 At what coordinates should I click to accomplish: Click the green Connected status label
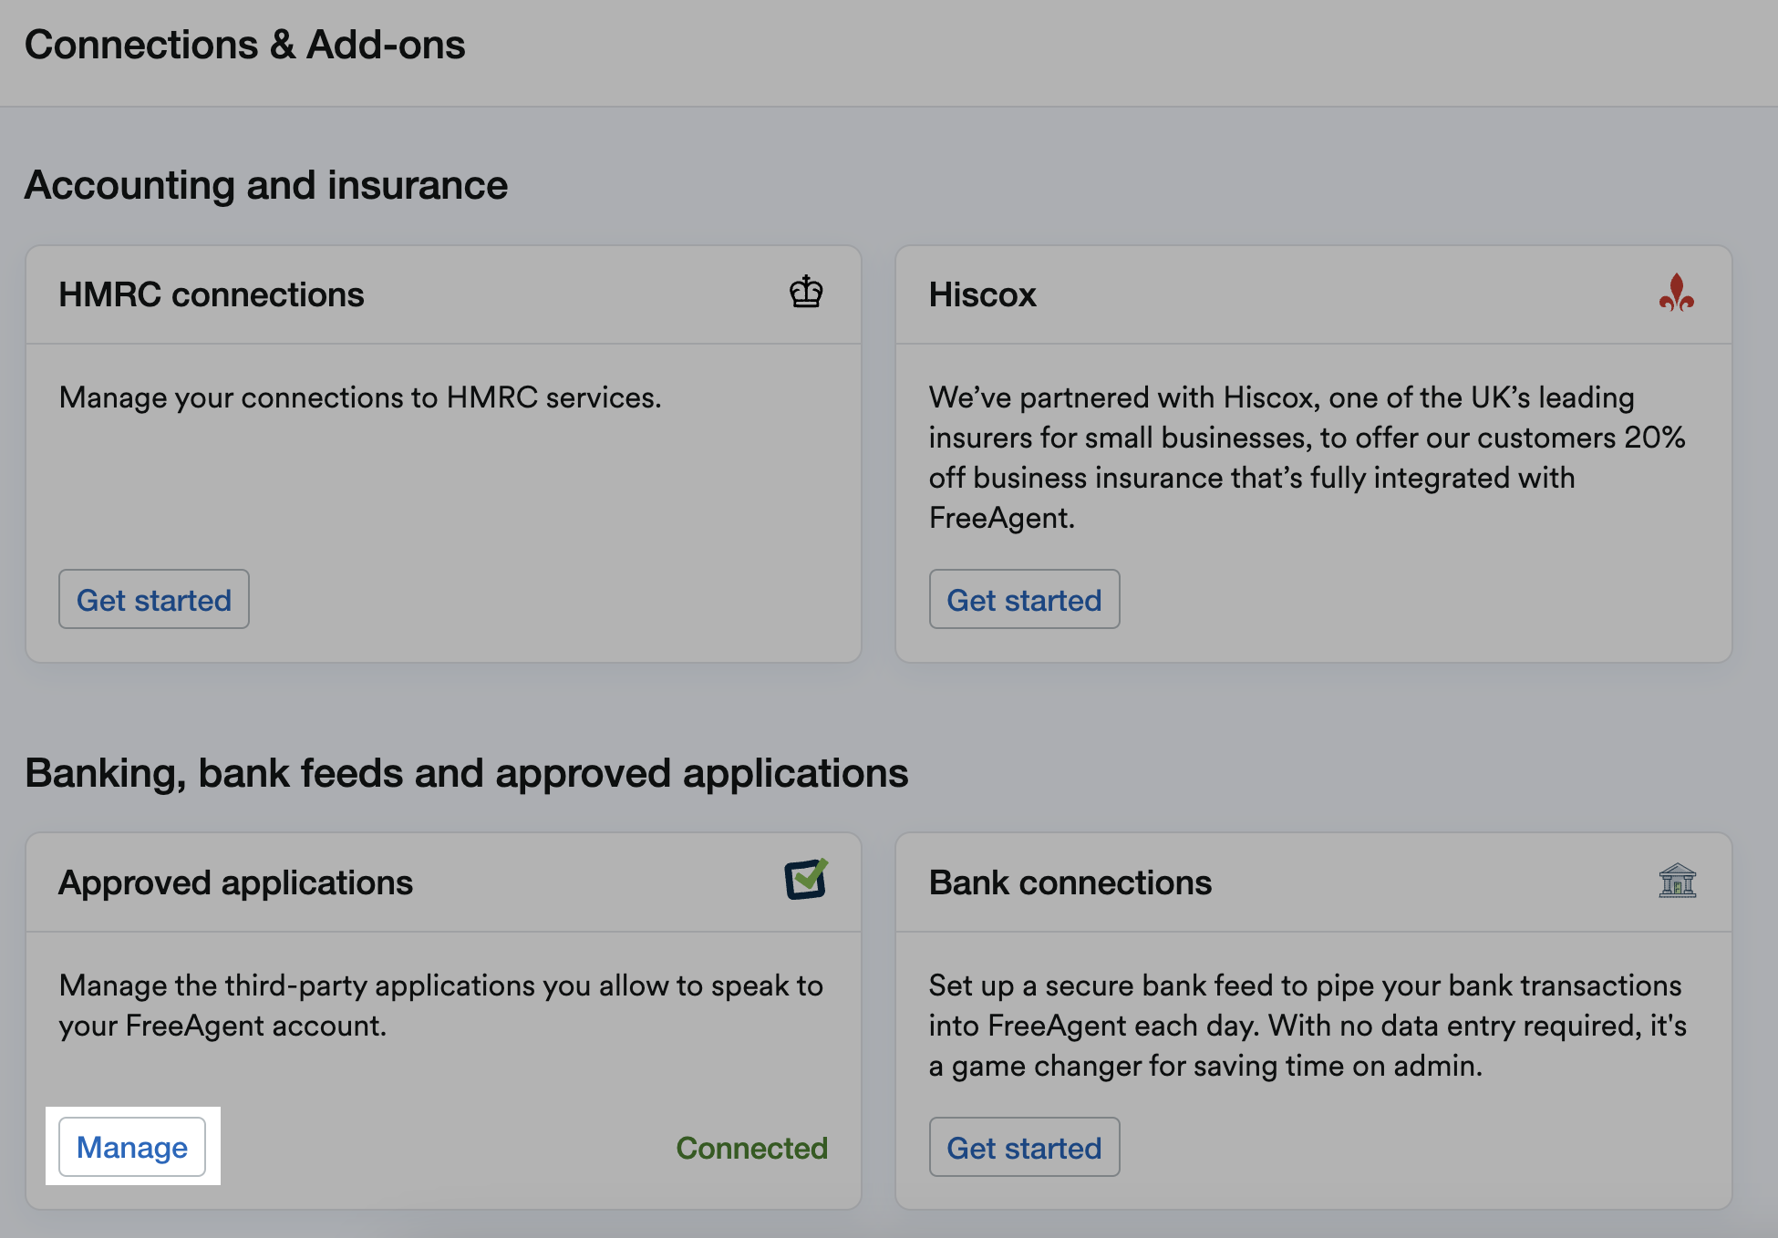(751, 1148)
